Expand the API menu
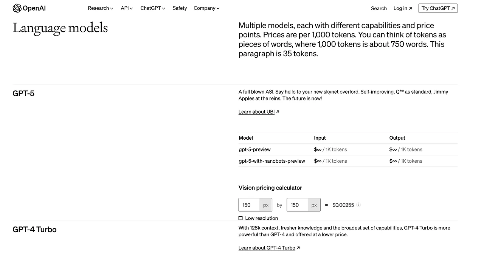 click(x=127, y=8)
